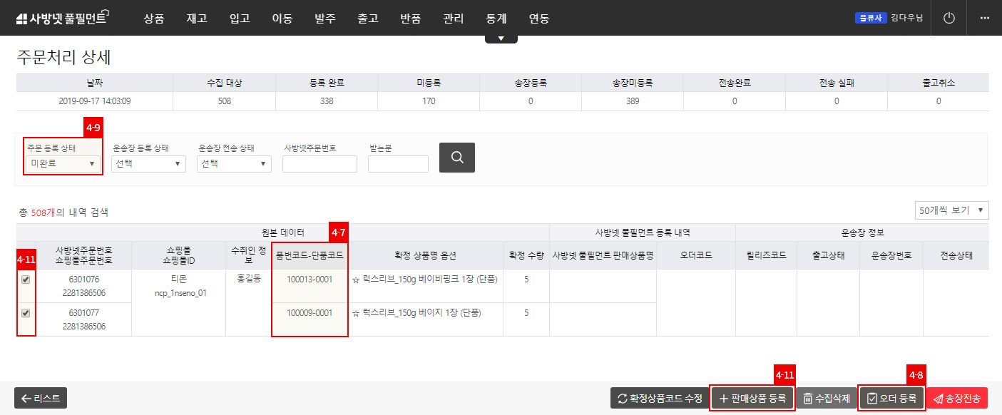Click the power logout icon
1002x415 pixels.
[x=949, y=18]
